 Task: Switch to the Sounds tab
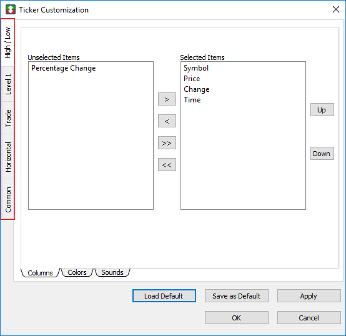pos(112,272)
